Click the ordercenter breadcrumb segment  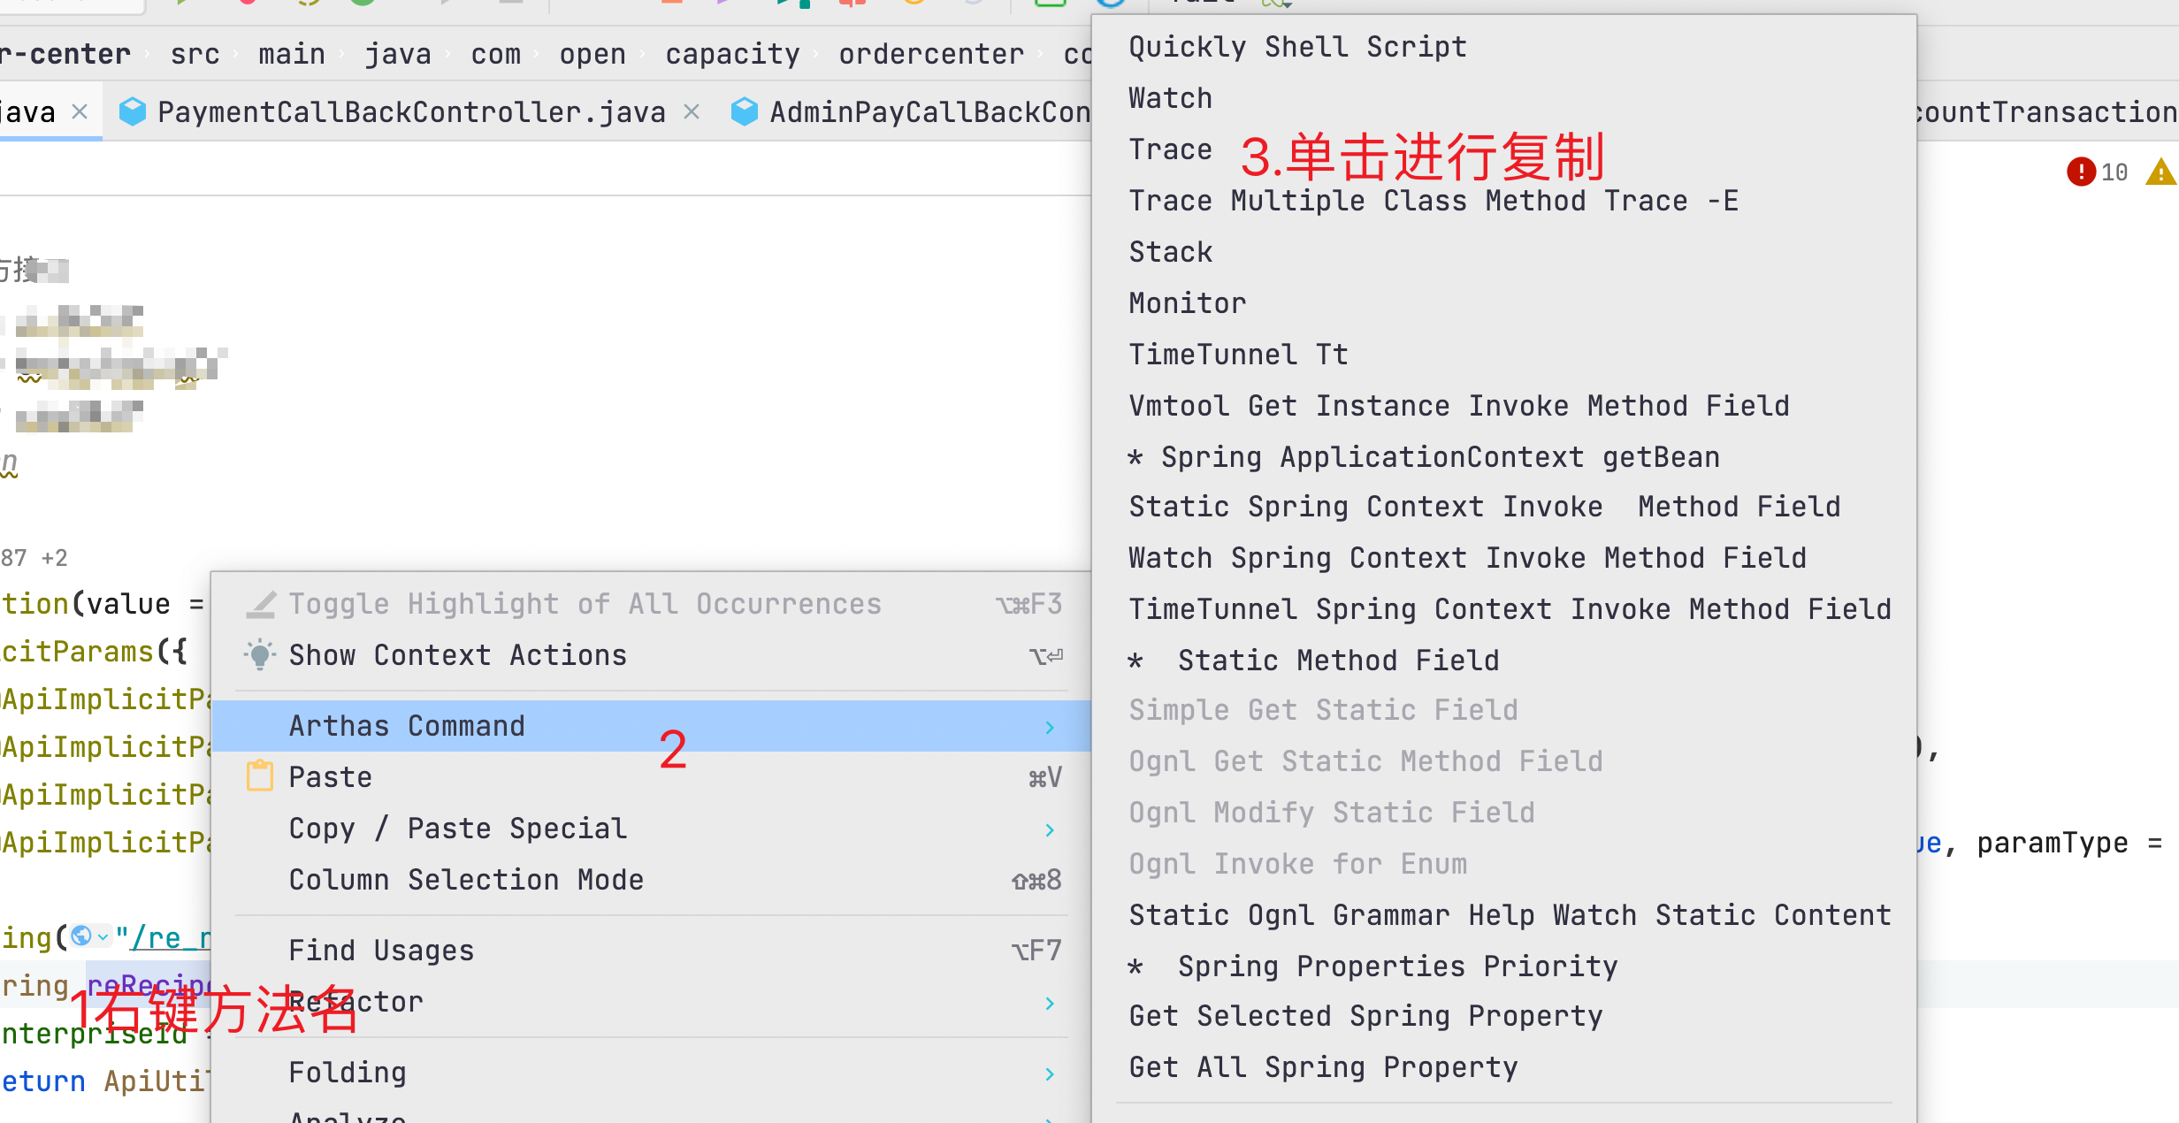[x=931, y=54]
